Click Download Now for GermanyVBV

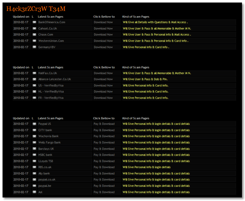[x=103, y=47]
